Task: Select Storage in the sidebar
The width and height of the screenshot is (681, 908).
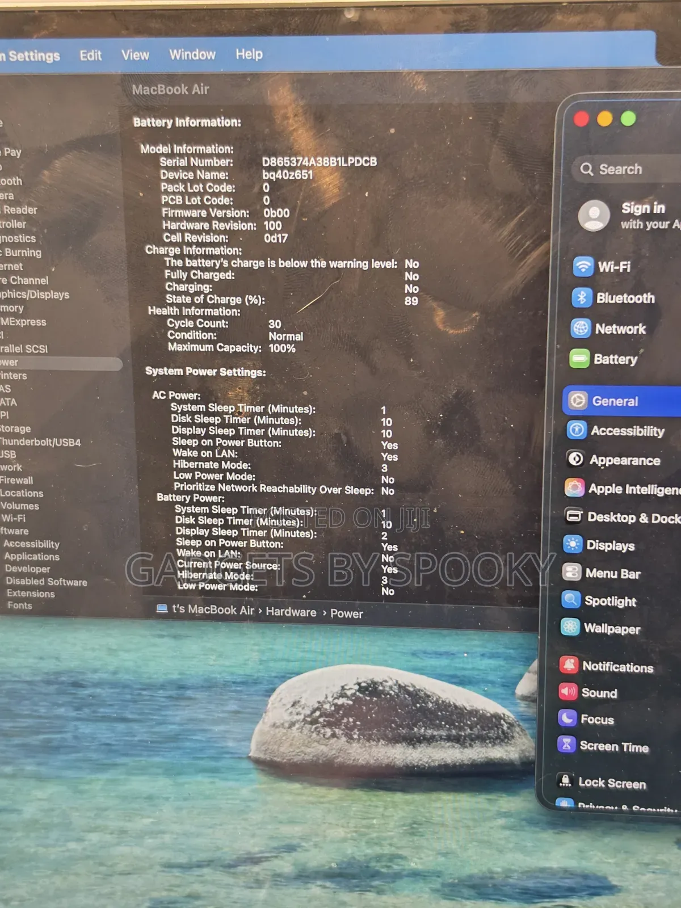Action: 15,429
